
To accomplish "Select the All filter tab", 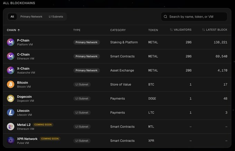I will point(12,17).
